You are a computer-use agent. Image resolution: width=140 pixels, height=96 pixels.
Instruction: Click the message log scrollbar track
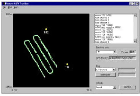coord(135,28)
